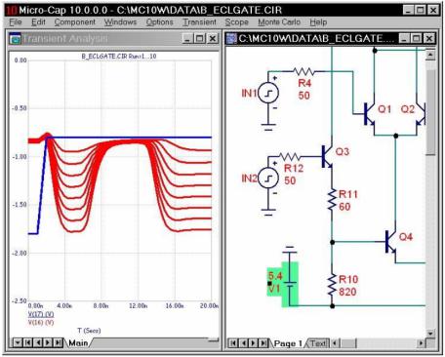Select transistor Q3 in schematic

pos(327,157)
